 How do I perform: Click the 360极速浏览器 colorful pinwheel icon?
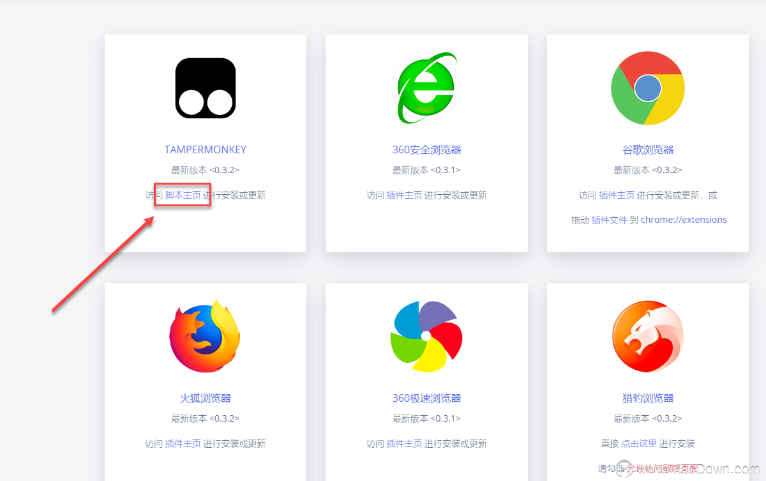coord(426,337)
